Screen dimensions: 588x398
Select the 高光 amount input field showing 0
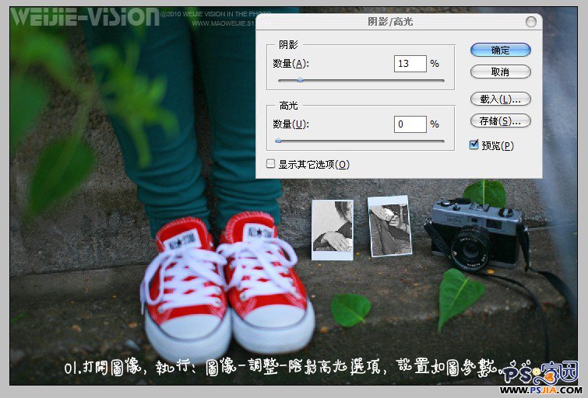click(410, 124)
